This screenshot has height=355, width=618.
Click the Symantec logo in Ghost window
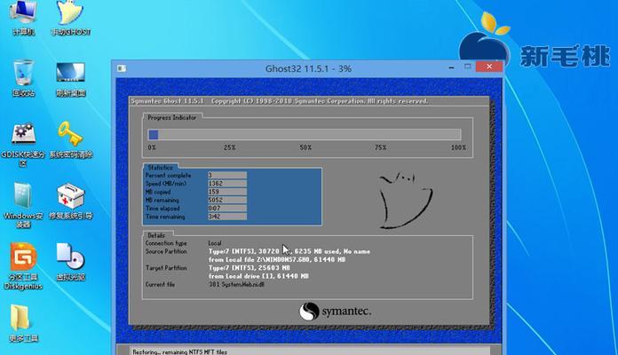pos(335,312)
